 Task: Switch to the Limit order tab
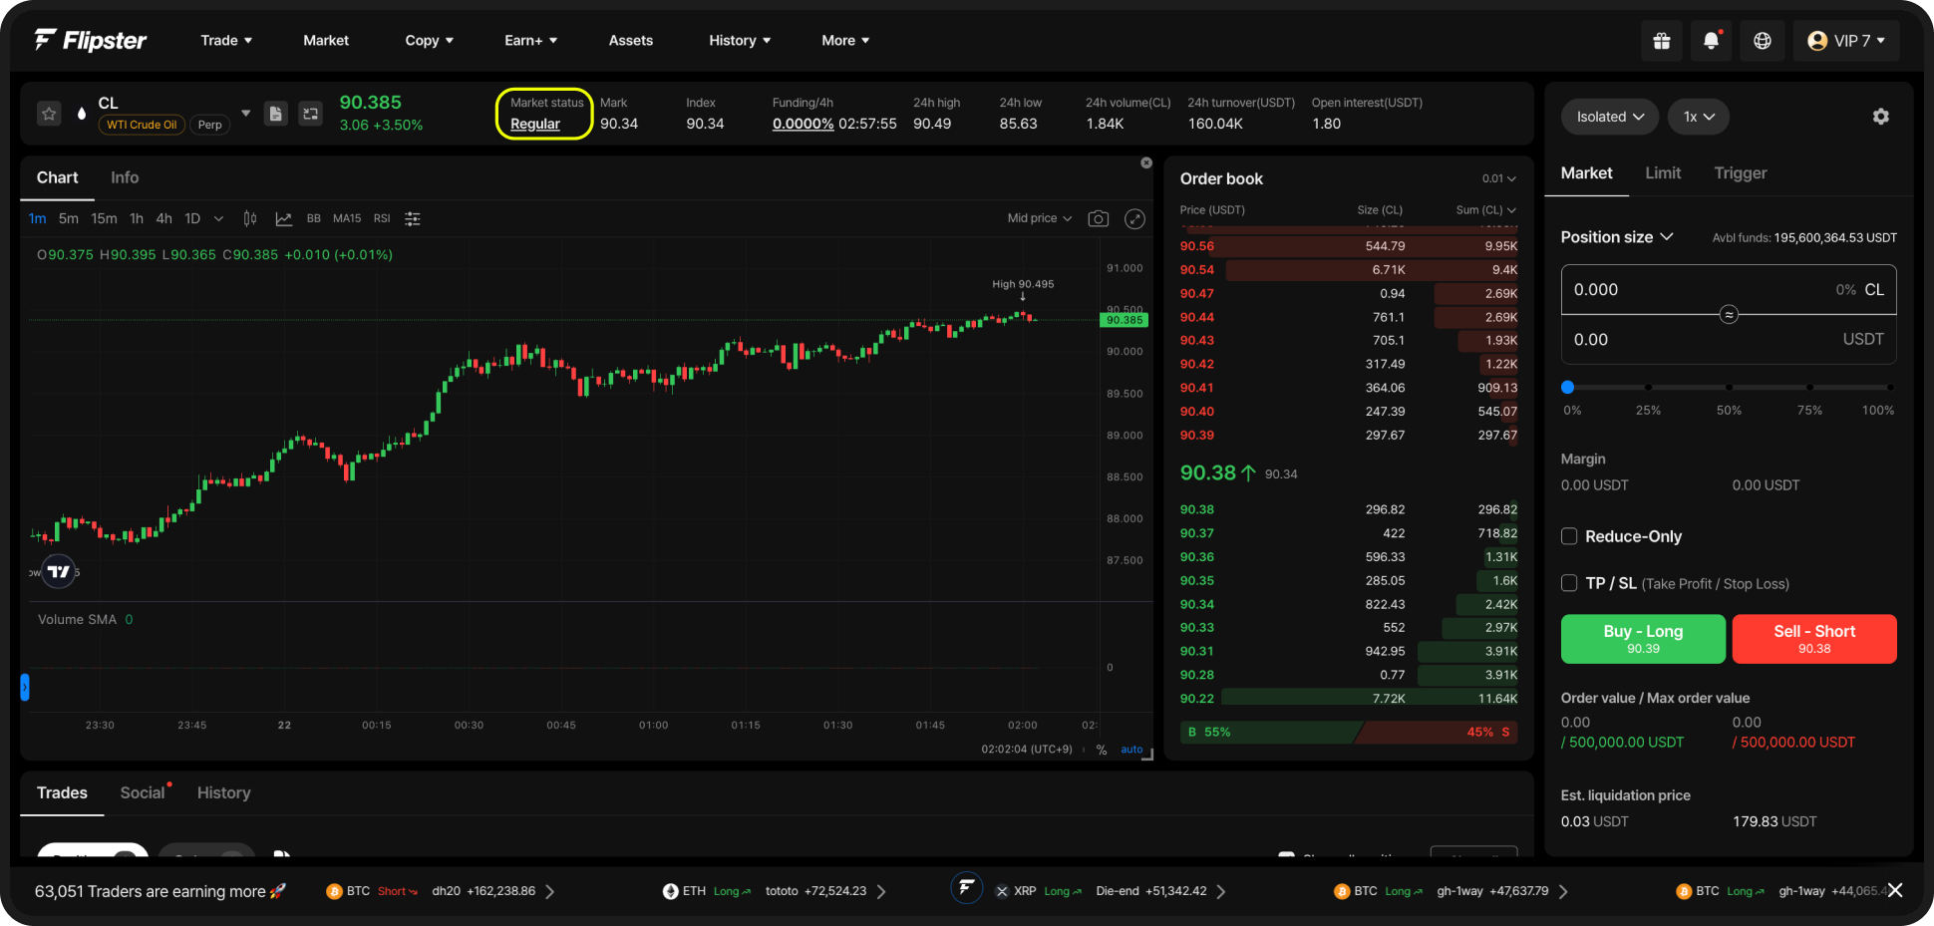(x=1663, y=173)
